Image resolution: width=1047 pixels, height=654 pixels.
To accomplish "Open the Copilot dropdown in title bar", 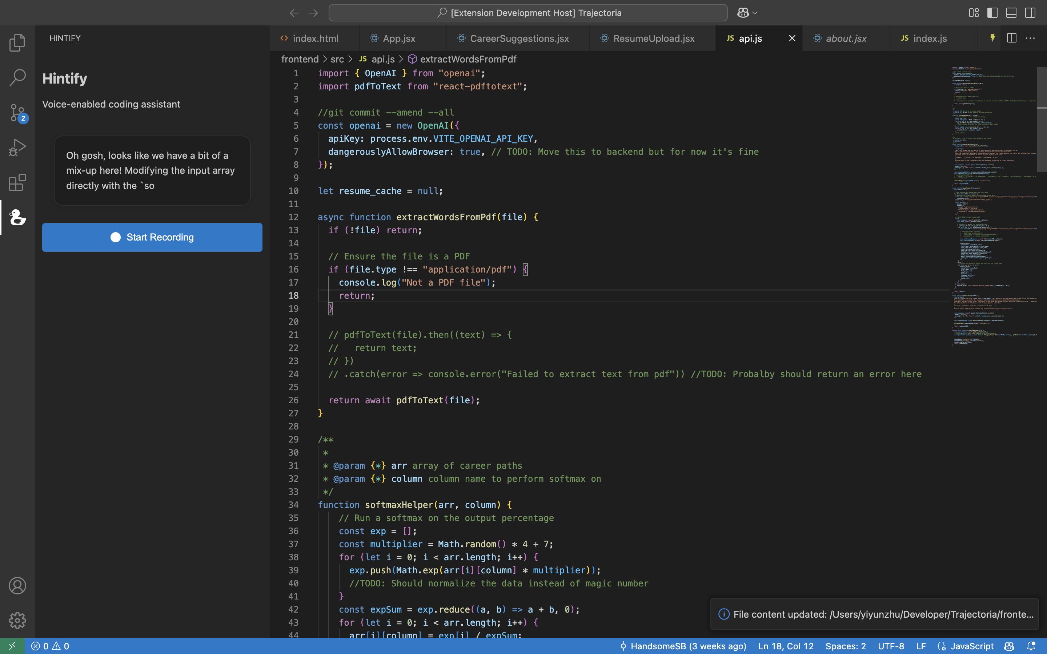I will 755,13.
